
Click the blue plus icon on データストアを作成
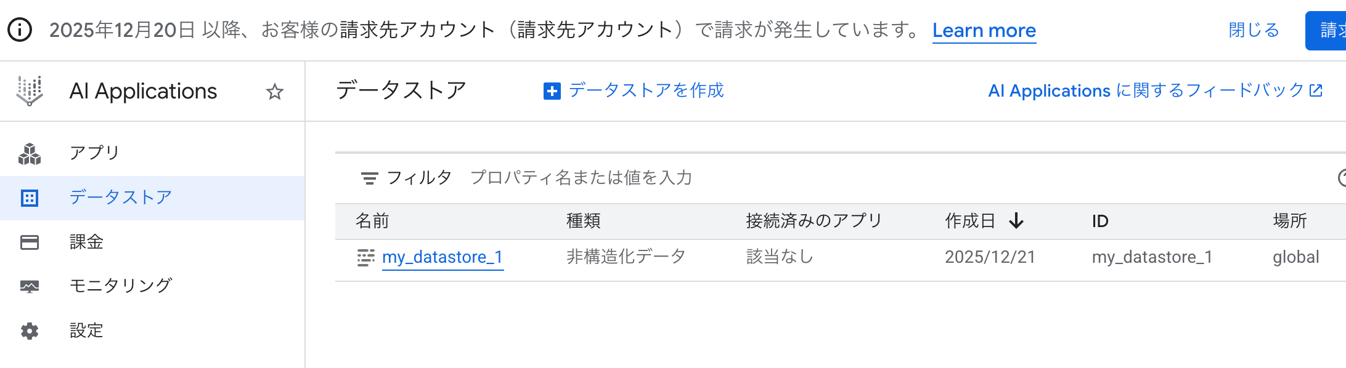coord(550,90)
